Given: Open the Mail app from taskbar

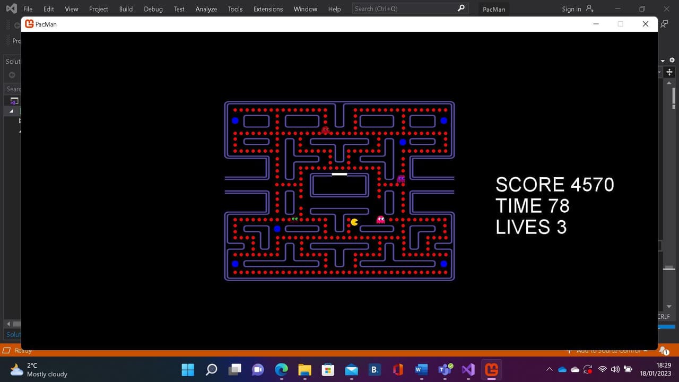Looking at the screenshot, I should coord(351,369).
